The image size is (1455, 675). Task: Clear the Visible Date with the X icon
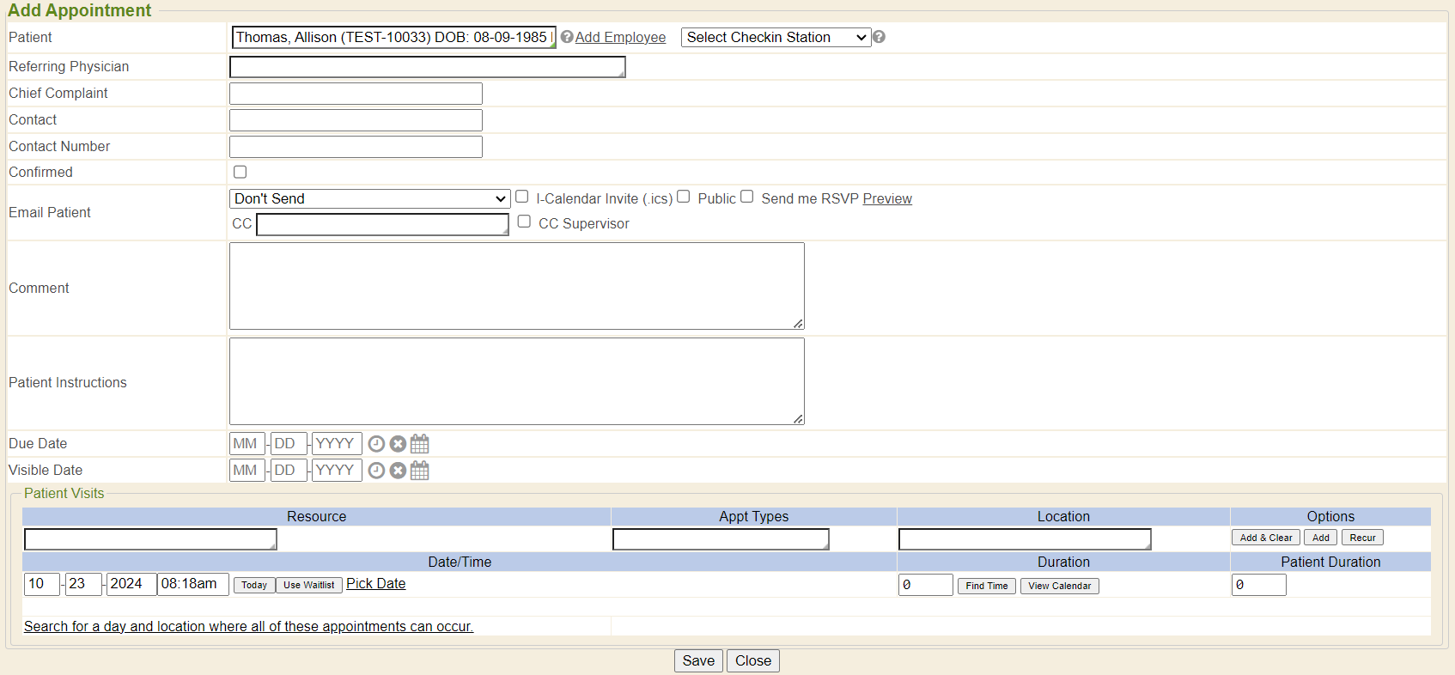pos(398,471)
